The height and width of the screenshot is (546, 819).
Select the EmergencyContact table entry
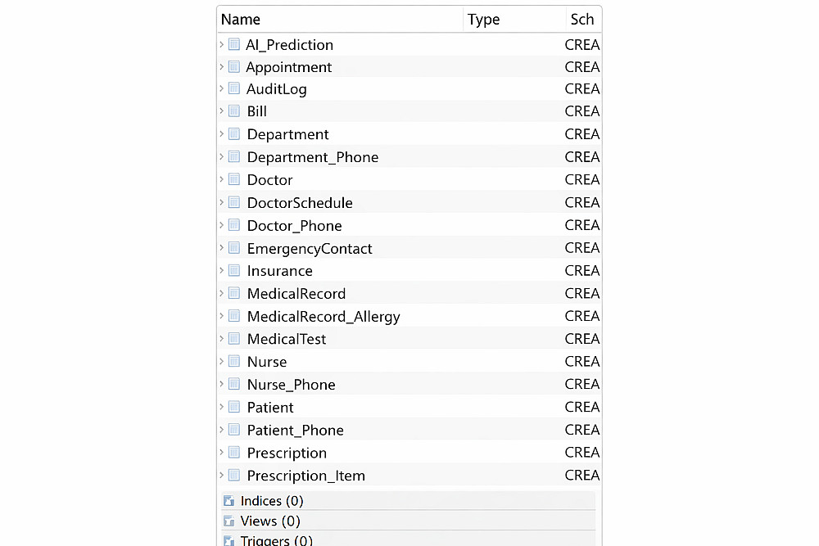tap(310, 248)
